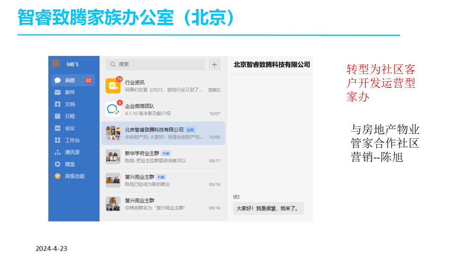The width and height of the screenshot is (464, 261).
Task: Click the 文档 document icon
Action: 58,104
